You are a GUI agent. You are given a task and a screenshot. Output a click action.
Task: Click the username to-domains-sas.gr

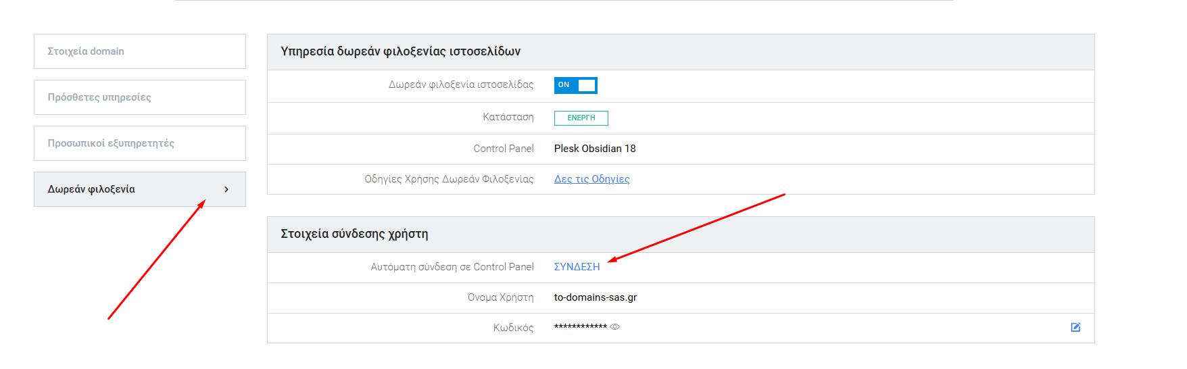pyautogui.click(x=595, y=297)
